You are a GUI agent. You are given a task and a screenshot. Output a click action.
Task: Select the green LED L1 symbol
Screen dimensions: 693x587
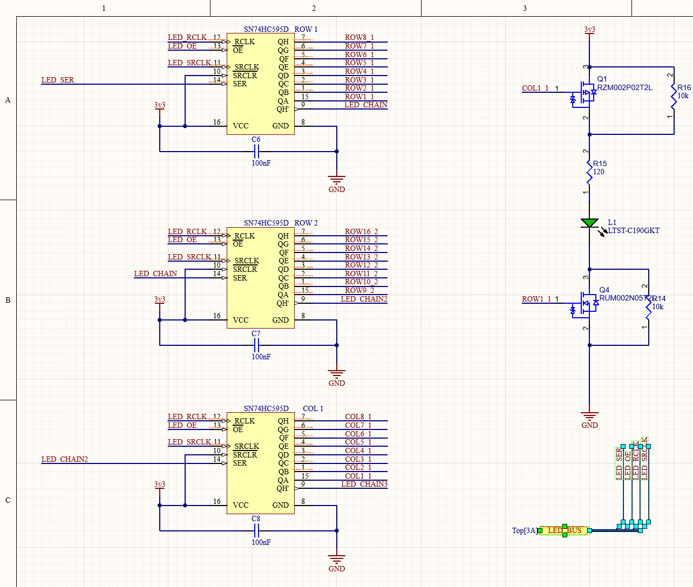tap(589, 223)
